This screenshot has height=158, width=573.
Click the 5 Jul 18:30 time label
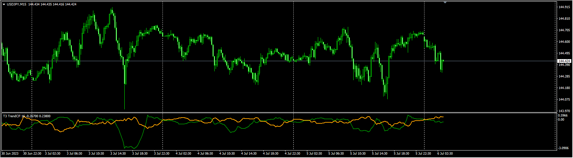tap(402, 154)
